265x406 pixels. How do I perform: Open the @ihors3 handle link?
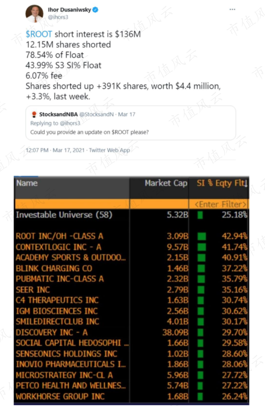click(58, 17)
